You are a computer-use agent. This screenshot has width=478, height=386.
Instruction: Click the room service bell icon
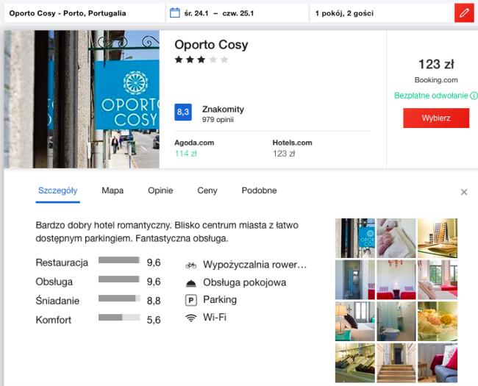(x=191, y=284)
